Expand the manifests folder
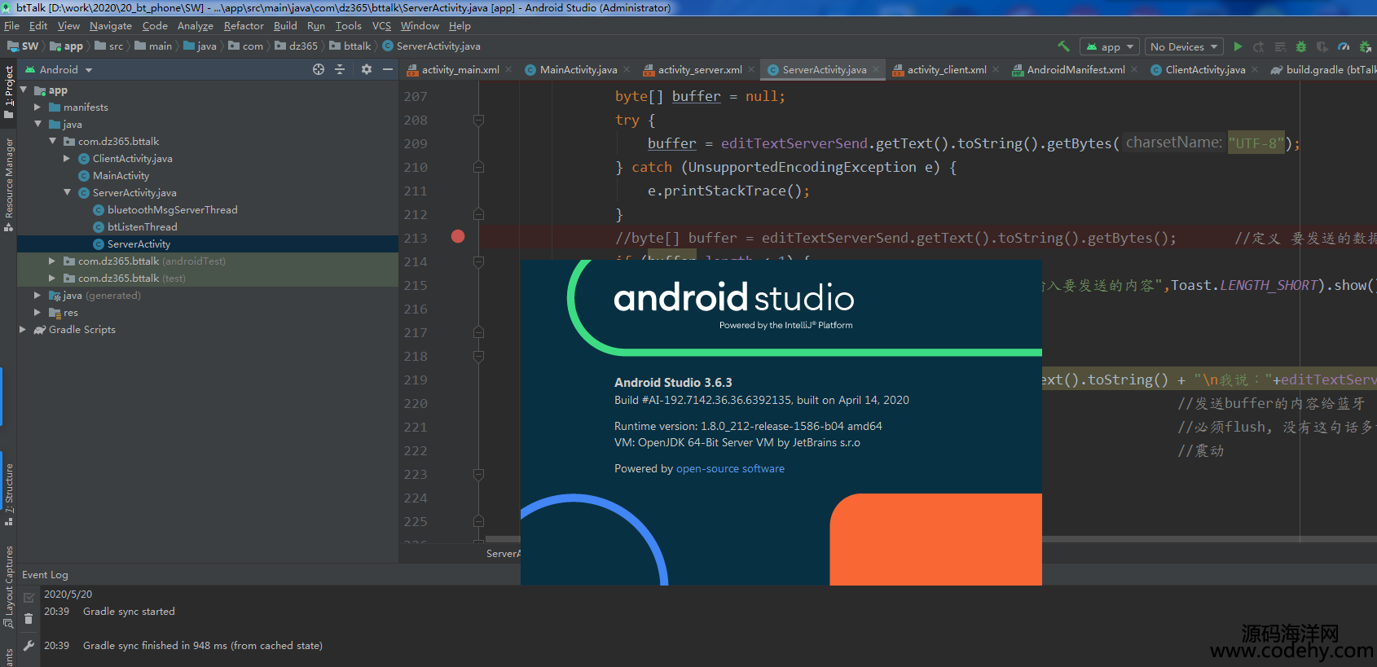 coord(37,107)
